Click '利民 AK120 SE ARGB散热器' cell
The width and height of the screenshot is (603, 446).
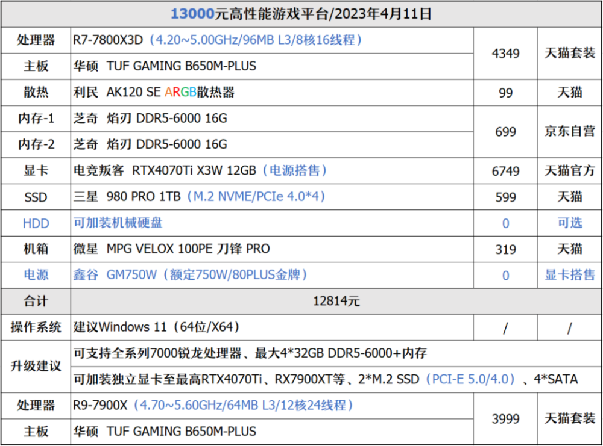272,93
